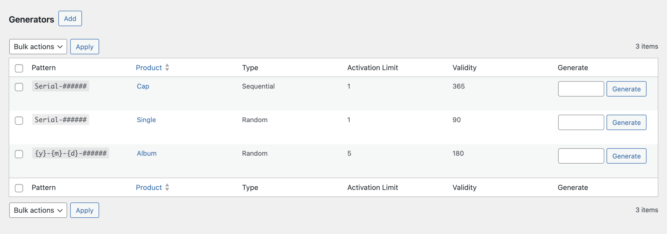The width and height of the screenshot is (667, 234).
Task: Click the Add button next to Generators
Action: [x=70, y=18]
